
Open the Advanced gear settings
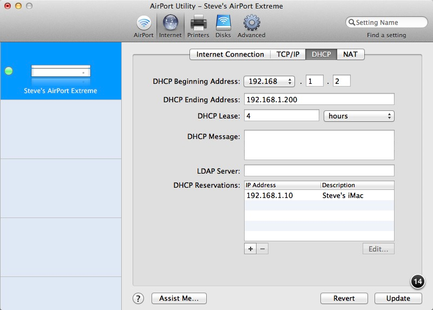click(251, 27)
